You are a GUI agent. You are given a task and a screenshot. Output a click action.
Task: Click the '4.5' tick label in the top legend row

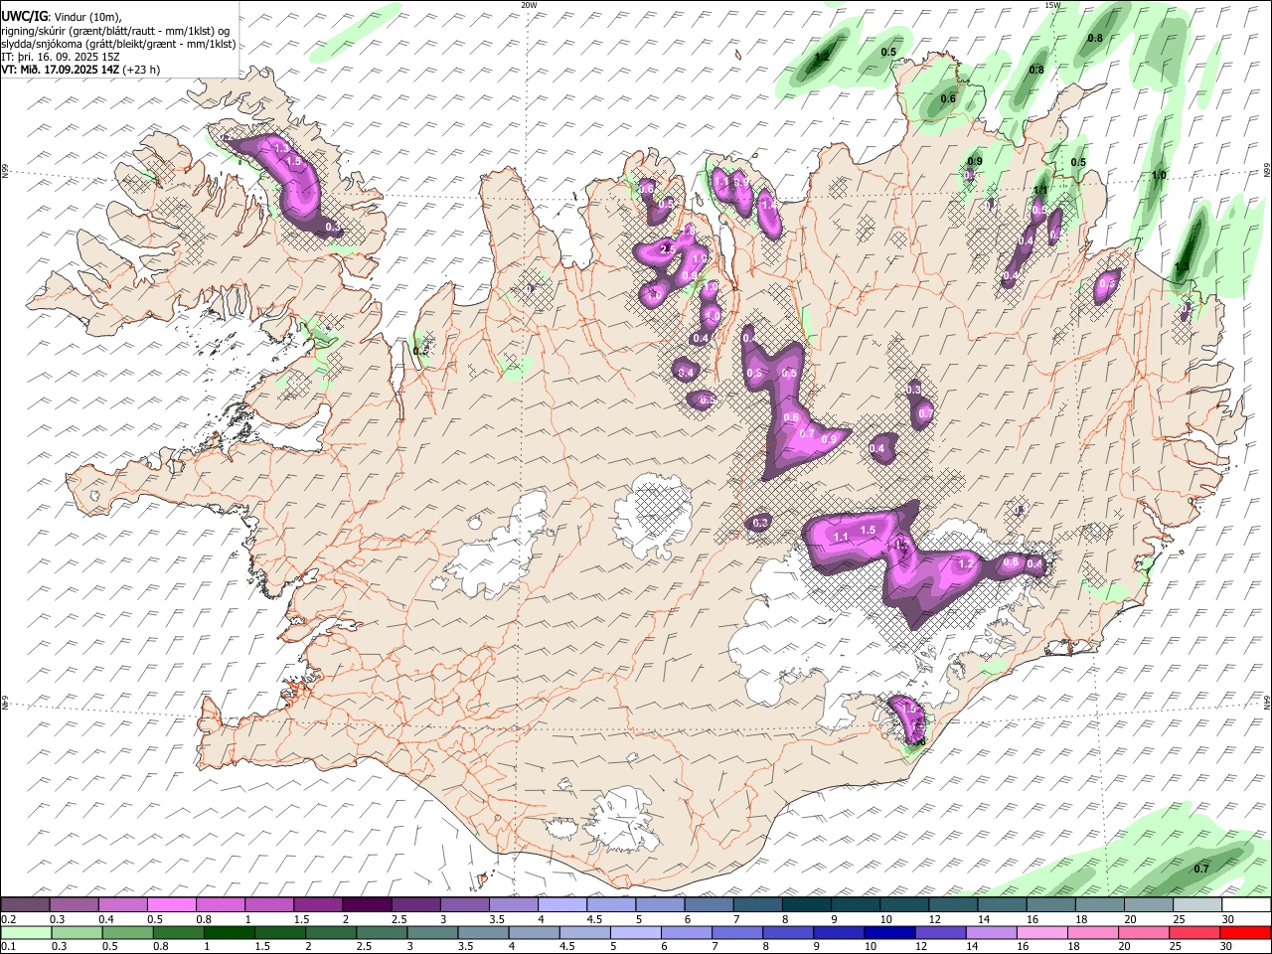(596, 919)
